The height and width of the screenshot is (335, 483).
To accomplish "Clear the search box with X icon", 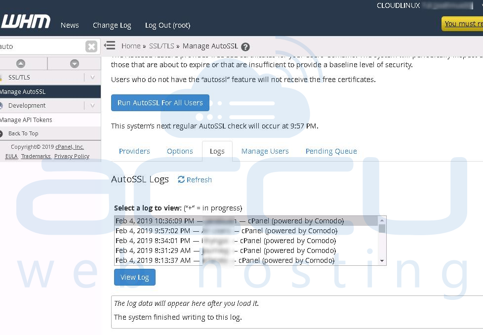I will click(91, 46).
